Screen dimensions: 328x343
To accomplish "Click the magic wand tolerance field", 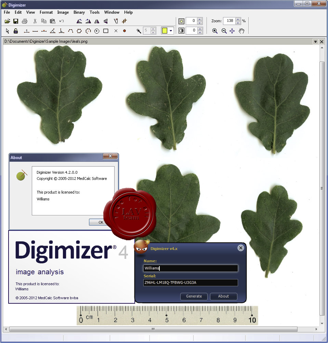I will [x=147, y=31].
